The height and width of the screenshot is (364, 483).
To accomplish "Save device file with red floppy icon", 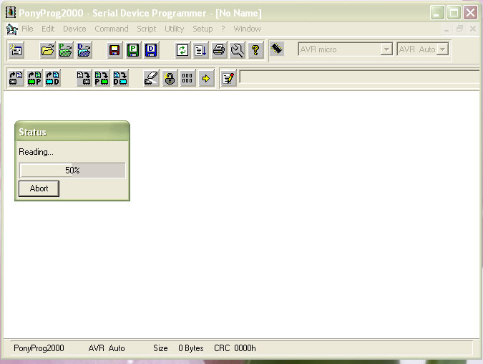I will tap(114, 50).
